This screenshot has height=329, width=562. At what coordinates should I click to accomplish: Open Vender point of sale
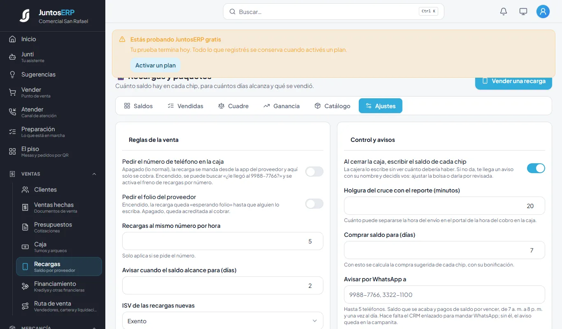[x=53, y=92]
